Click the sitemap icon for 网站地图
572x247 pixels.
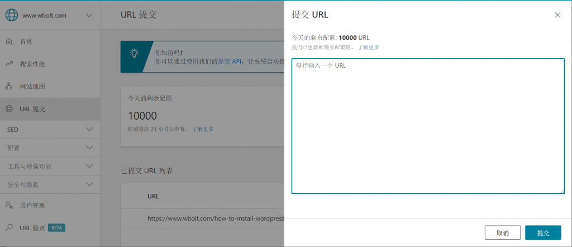pos(9,87)
